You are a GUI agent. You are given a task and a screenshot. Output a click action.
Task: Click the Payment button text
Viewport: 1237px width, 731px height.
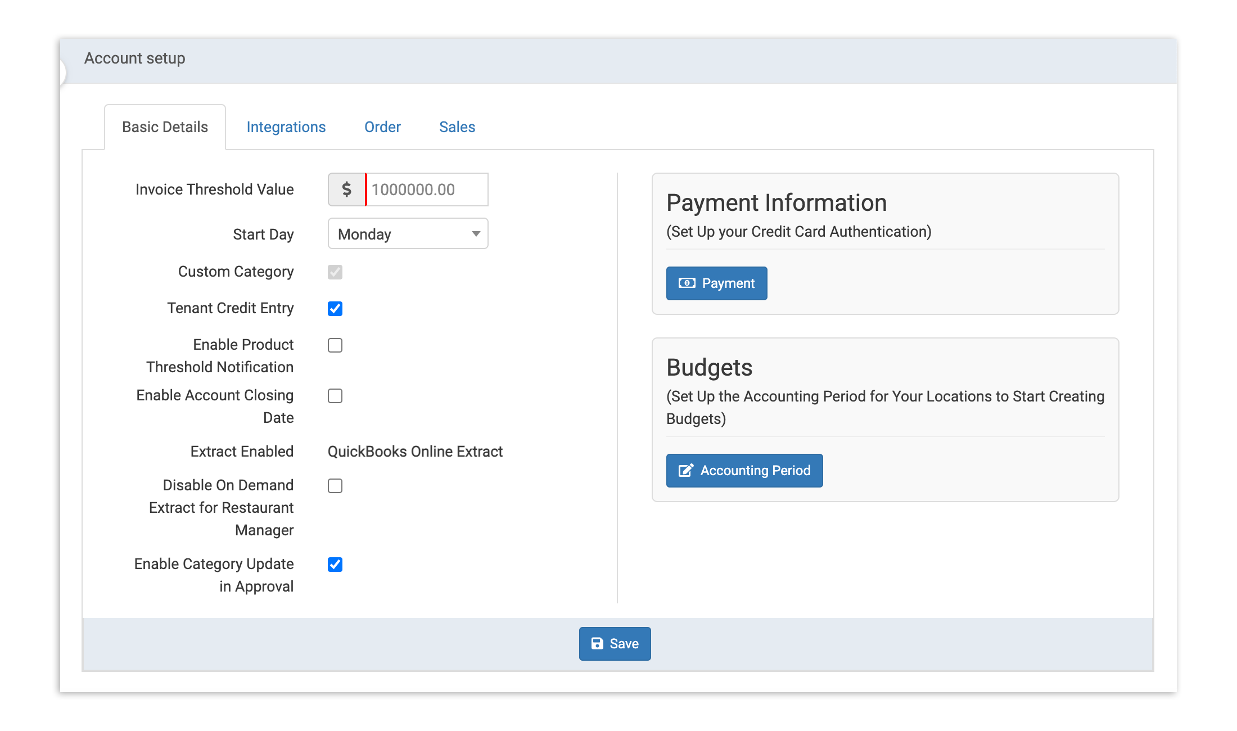pyautogui.click(x=728, y=283)
